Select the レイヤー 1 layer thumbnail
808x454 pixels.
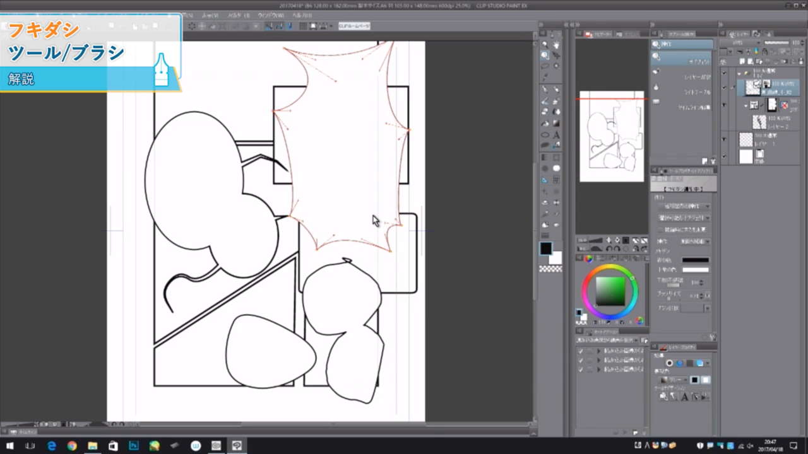pyautogui.click(x=746, y=139)
